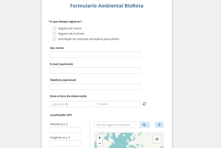Click the refresh date and time icon
This screenshot has height=148, width=221.
[x=144, y=104]
